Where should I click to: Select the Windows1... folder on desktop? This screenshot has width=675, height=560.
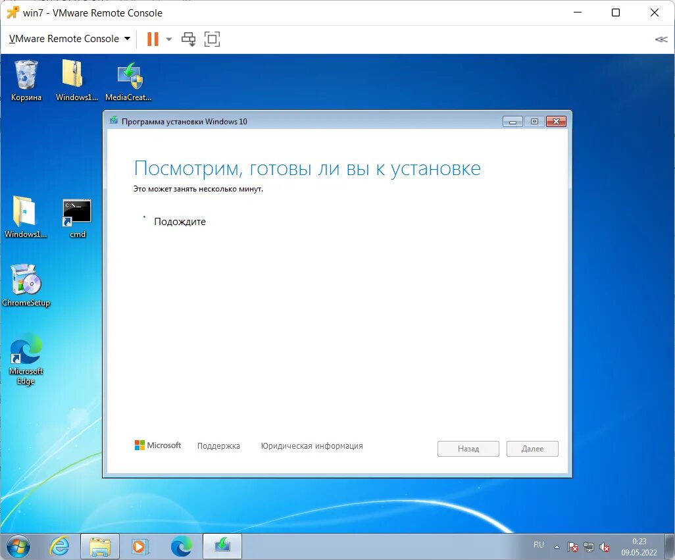point(26,217)
